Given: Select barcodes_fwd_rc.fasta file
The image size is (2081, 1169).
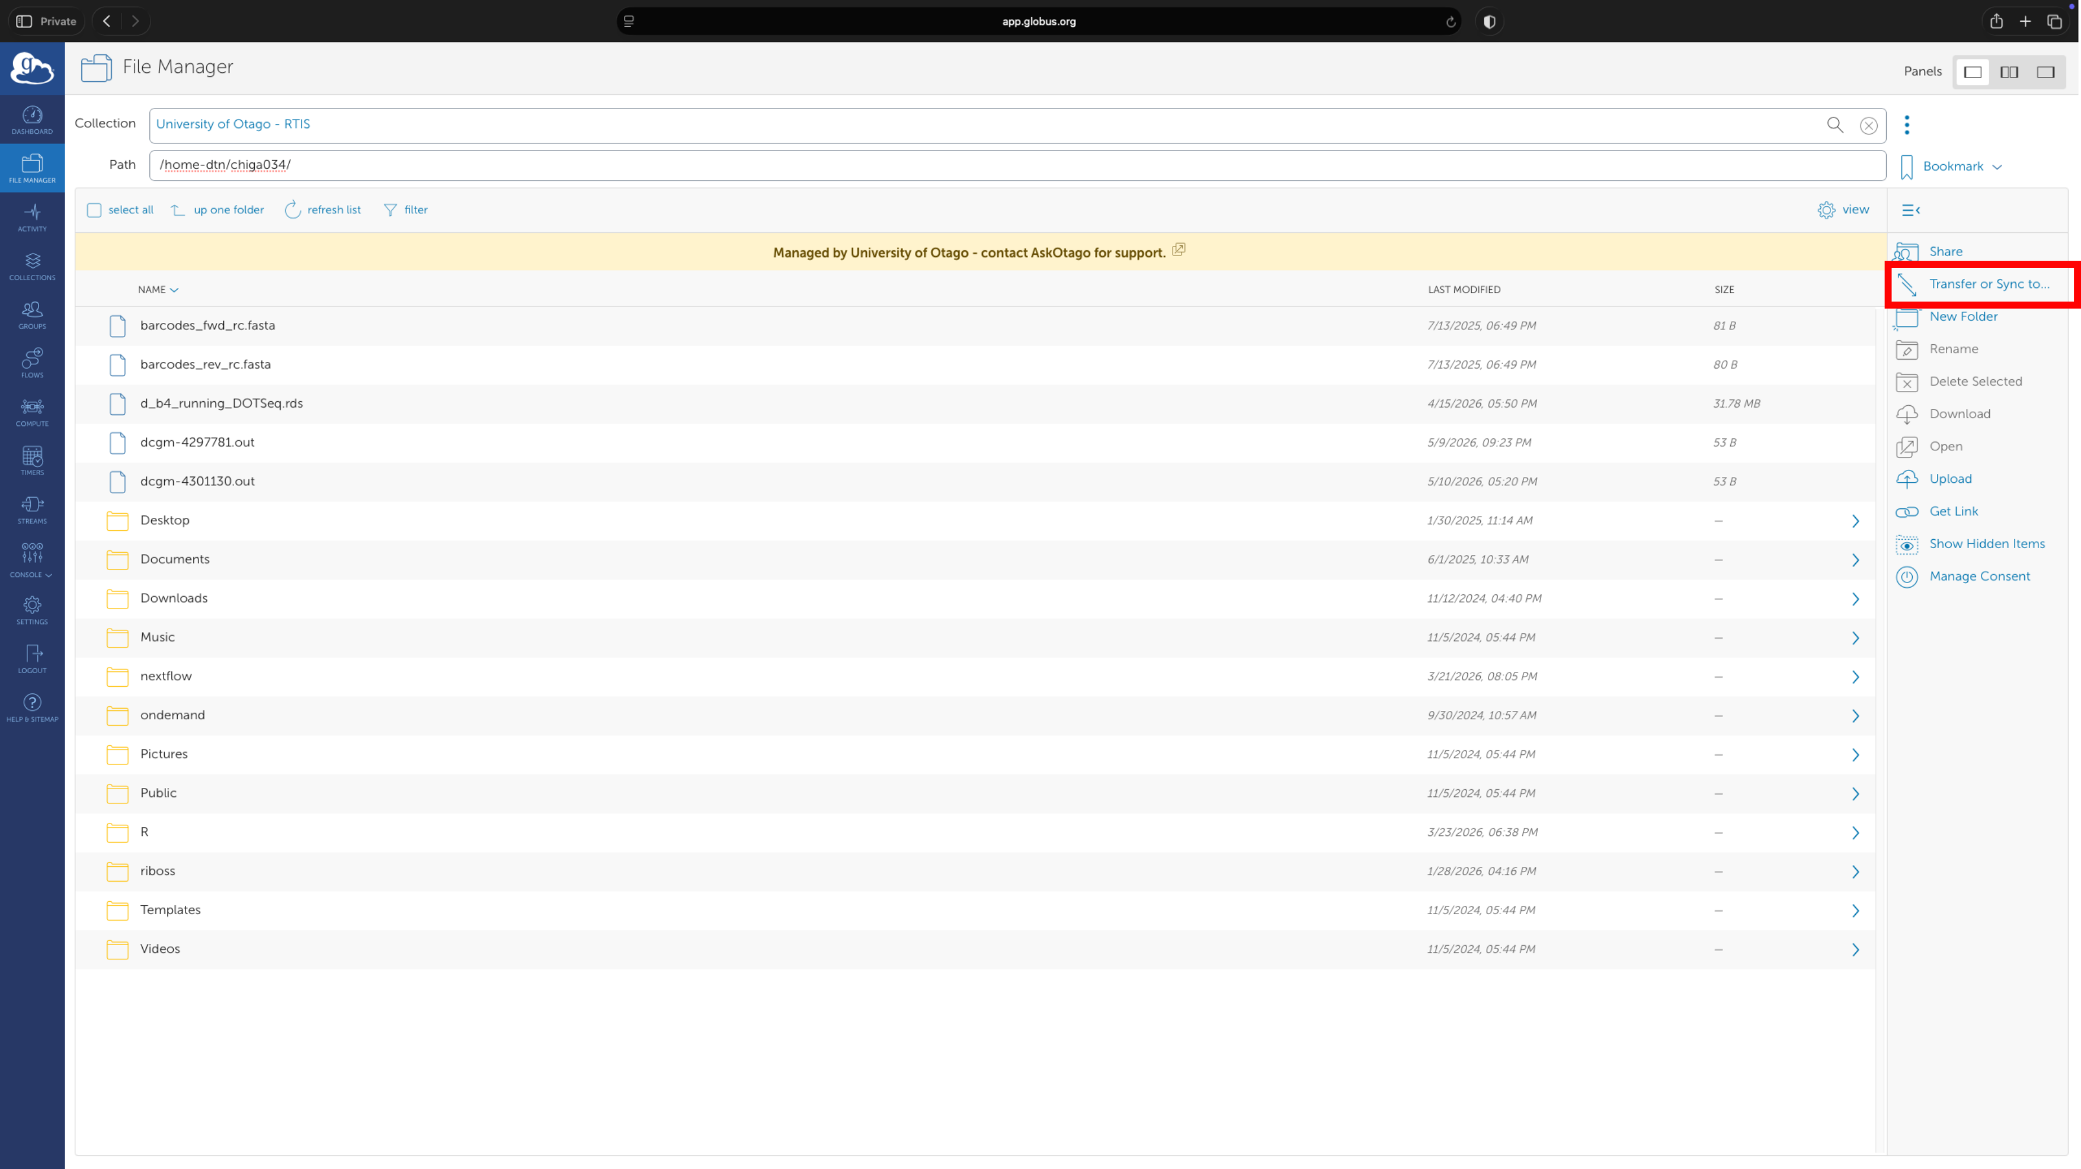Looking at the screenshot, I should click(x=975, y=325).
